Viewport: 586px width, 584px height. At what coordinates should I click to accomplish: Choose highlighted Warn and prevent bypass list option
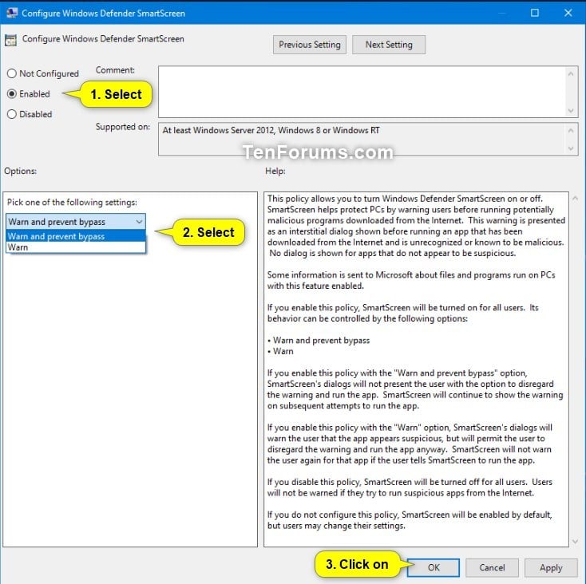coord(76,236)
